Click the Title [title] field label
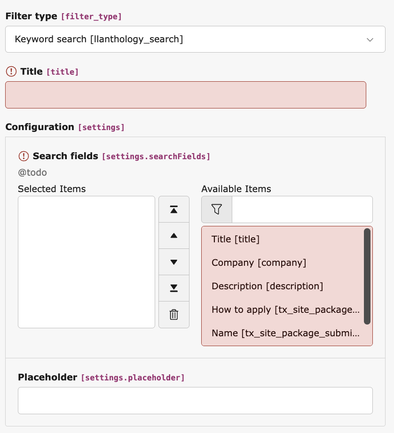Viewport: 394px width, 433px height. point(49,71)
